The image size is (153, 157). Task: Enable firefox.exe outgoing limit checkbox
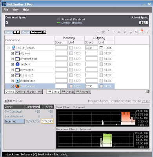click(101, 86)
